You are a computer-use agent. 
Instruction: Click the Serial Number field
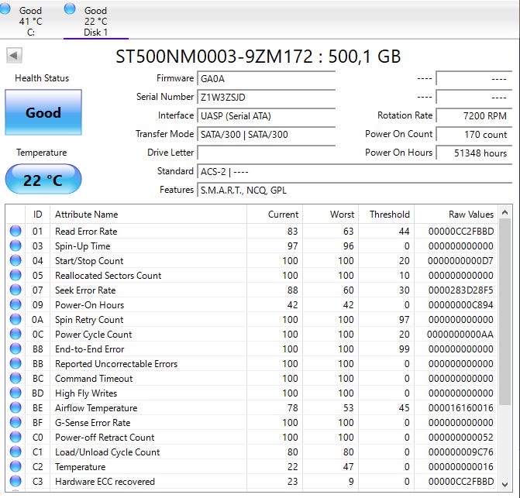tap(267, 98)
